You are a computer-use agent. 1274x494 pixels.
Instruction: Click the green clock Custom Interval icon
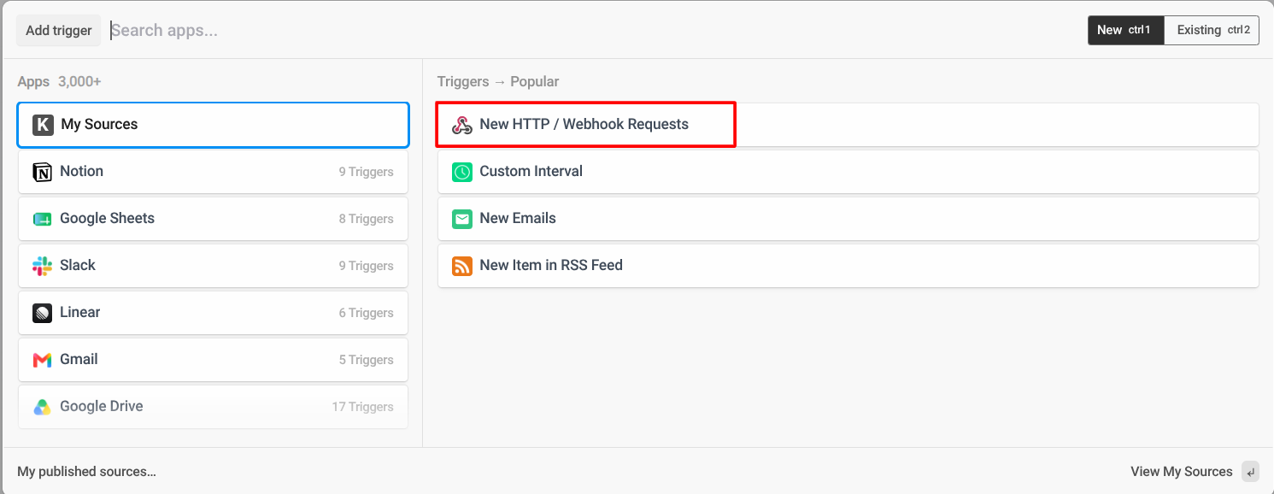point(462,172)
